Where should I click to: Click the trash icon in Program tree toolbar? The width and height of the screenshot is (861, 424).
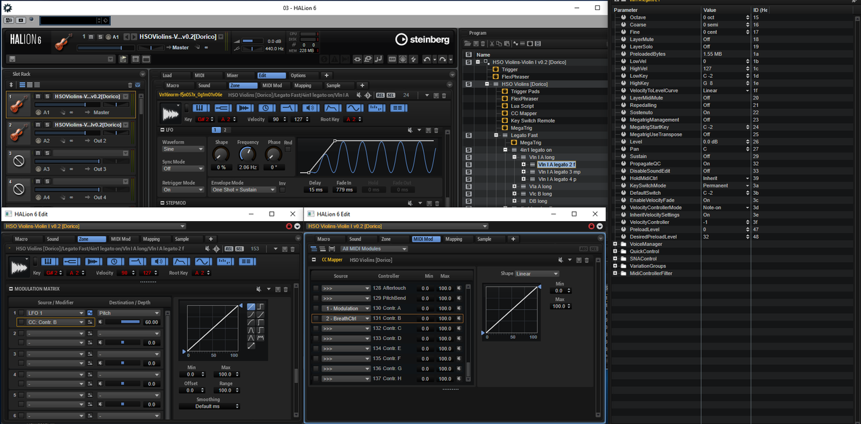point(483,44)
